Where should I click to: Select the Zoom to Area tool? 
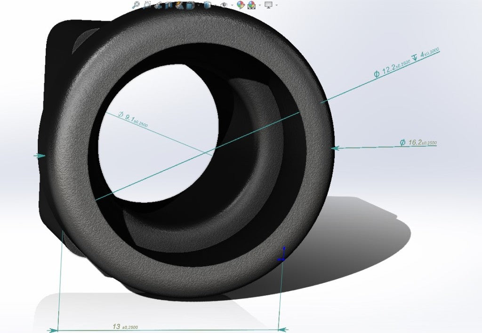[x=147, y=5]
